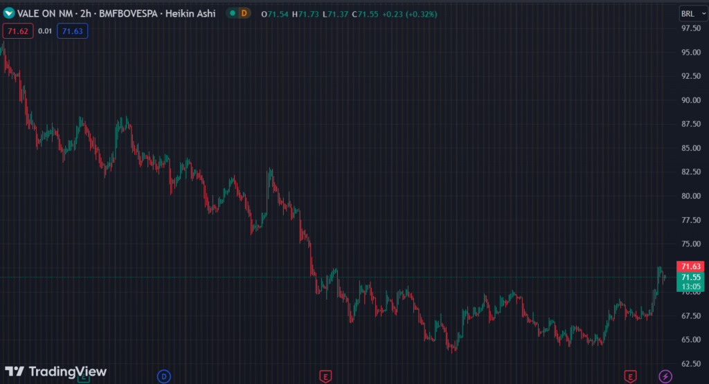Viewport: 709px width, 384px height.
Task: Click the 95.00 price scale label
Action: pyautogui.click(x=691, y=52)
